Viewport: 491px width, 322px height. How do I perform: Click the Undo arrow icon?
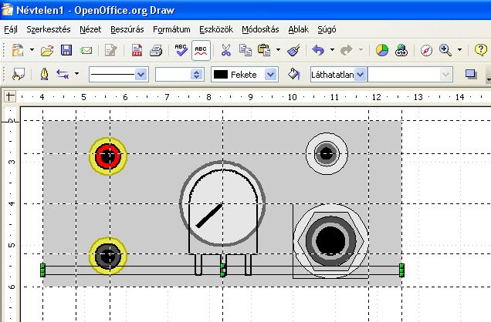[x=318, y=50]
